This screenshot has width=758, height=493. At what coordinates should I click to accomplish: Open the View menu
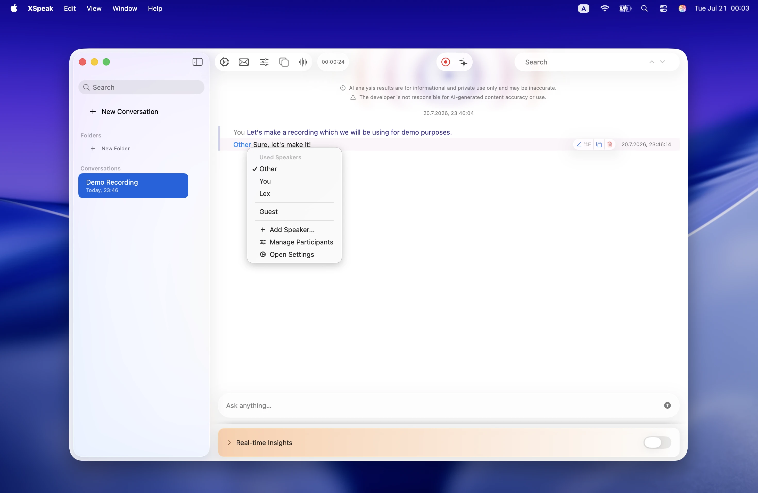coord(94,8)
